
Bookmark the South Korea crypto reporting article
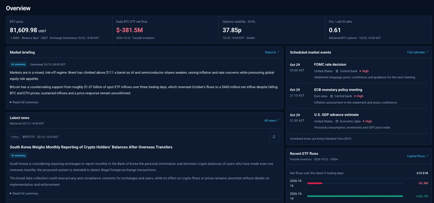[274, 137]
